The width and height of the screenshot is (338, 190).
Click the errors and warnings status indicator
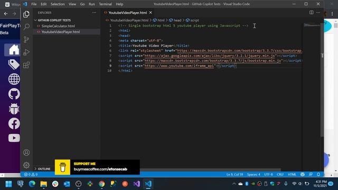(31, 175)
